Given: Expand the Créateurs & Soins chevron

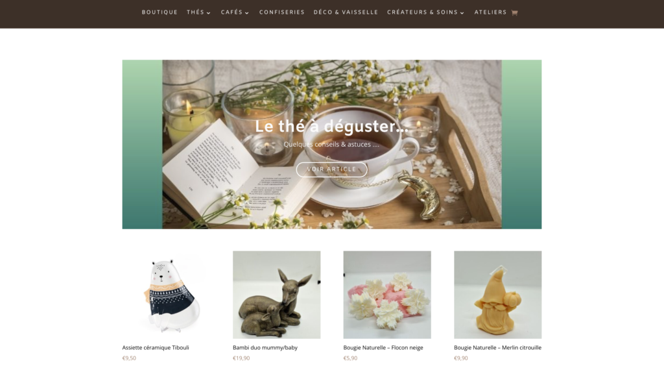Looking at the screenshot, I should (x=462, y=13).
